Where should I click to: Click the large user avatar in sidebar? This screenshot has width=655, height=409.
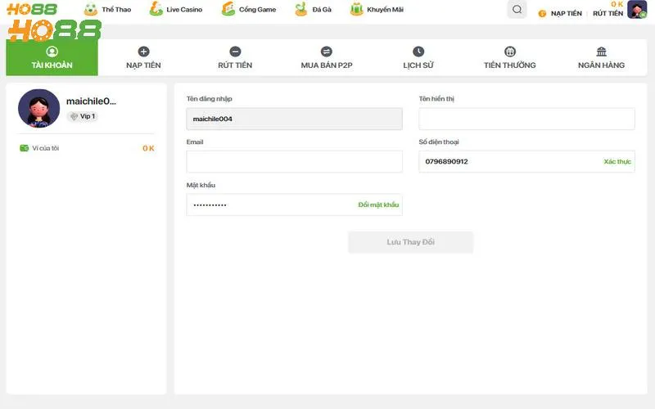(x=39, y=109)
